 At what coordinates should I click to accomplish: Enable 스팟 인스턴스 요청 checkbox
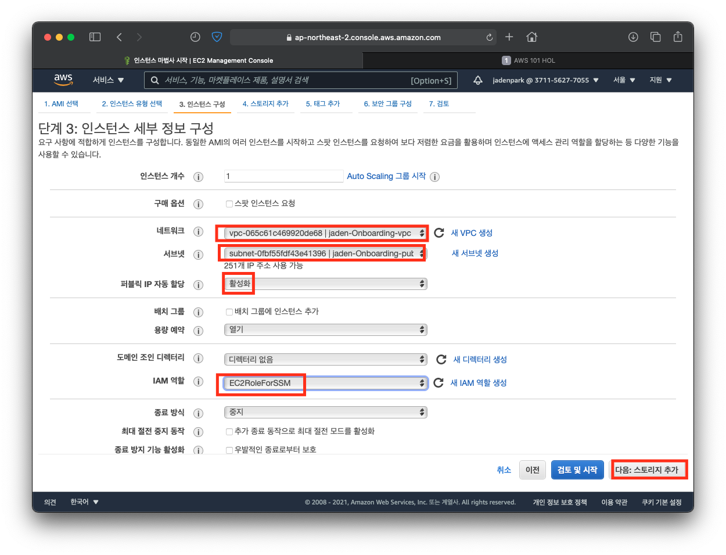tap(229, 204)
